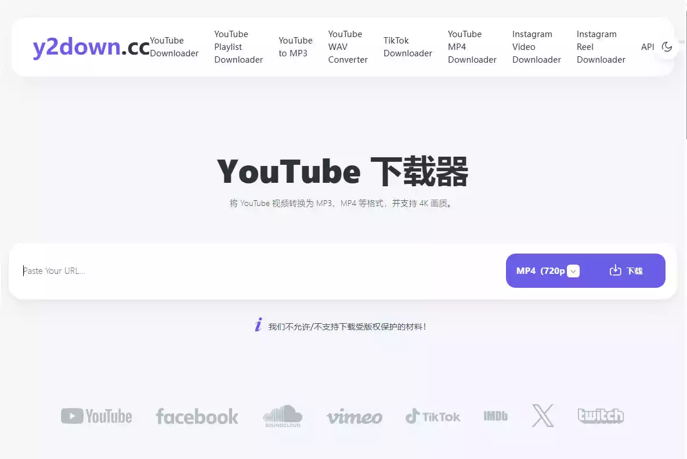Click the 下载 download button
Image resolution: width=687 pixels, height=459 pixels.
click(625, 270)
